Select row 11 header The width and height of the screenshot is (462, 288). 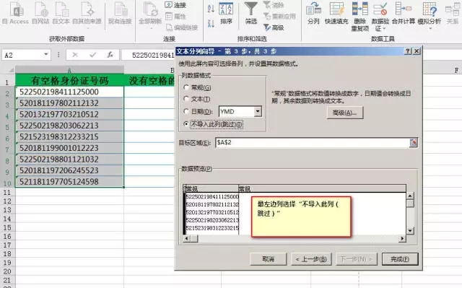(7, 192)
